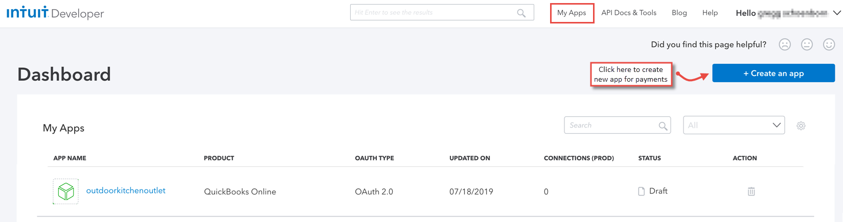Go to the Blog page
Image resolution: width=843 pixels, height=222 pixels.
(x=679, y=13)
